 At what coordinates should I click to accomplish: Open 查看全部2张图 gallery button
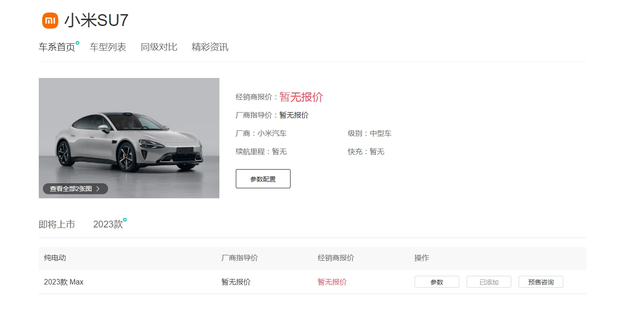pyautogui.click(x=75, y=189)
